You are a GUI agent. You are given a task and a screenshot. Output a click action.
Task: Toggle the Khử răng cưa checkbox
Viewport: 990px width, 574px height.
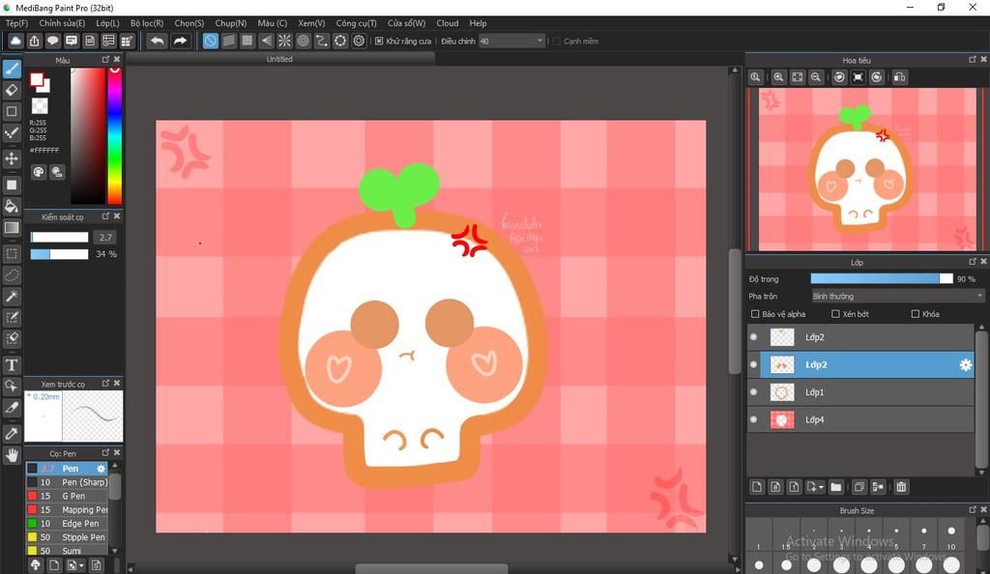point(379,42)
